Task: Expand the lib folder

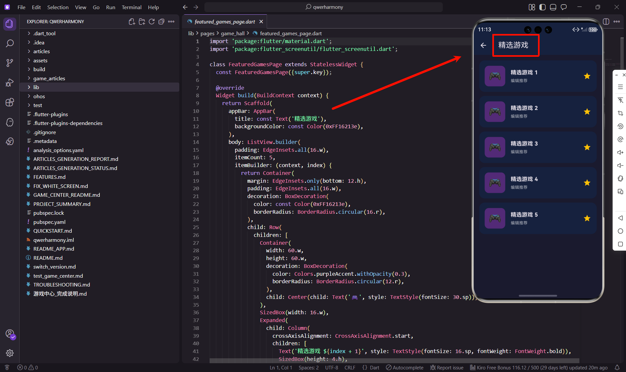Action: pos(36,87)
